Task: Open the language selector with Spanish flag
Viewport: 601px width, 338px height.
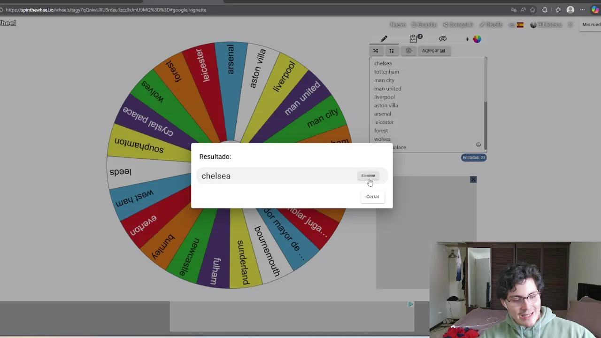Action: click(x=516, y=25)
